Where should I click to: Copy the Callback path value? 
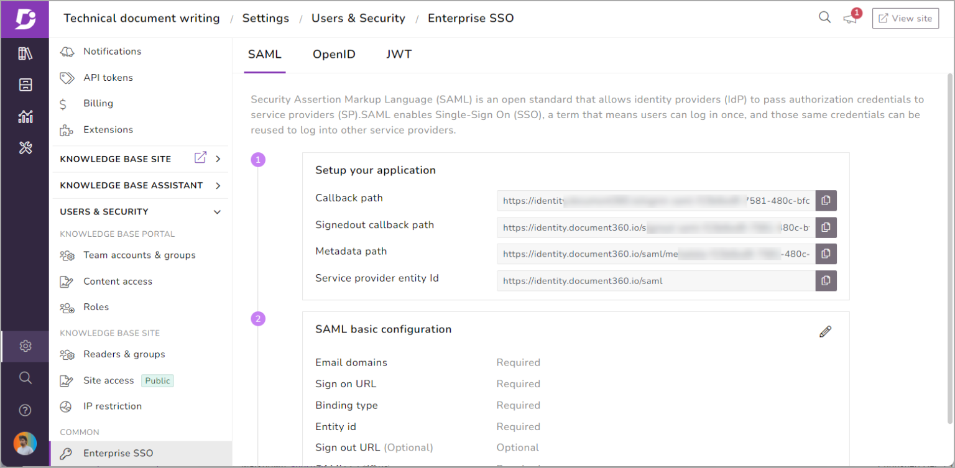[826, 200]
